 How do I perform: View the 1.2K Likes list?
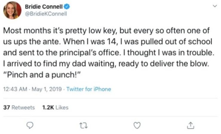coord(55,108)
